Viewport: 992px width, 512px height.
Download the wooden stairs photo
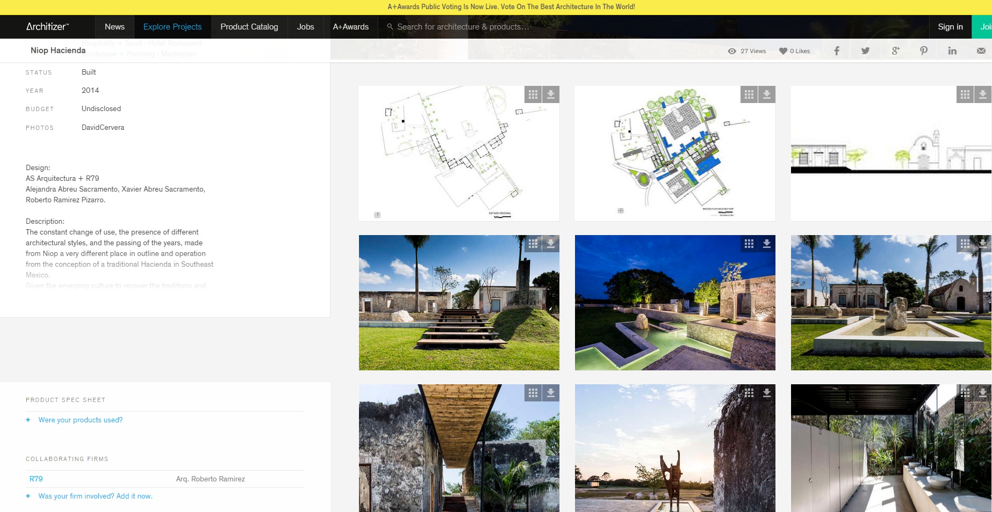(x=551, y=244)
